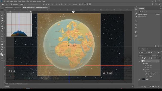Open the Properties panel flyout menu
This screenshot has width=162, height=91.
[161, 8]
